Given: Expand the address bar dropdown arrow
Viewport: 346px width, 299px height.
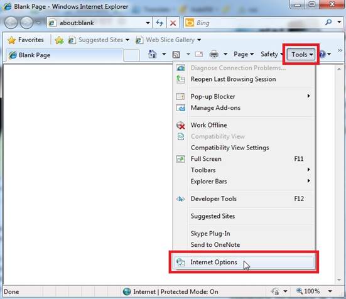Looking at the screenshot, I should [x=148, y=23].
